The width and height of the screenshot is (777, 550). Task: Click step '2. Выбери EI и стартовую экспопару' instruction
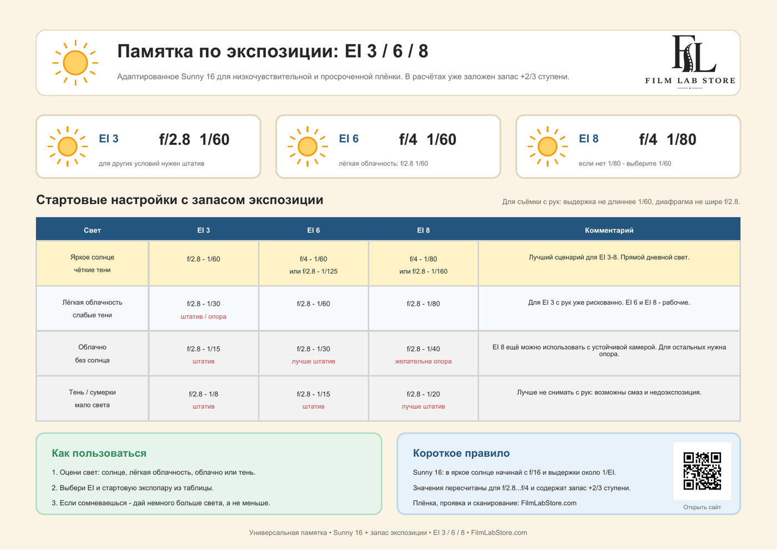pos(133,488)
